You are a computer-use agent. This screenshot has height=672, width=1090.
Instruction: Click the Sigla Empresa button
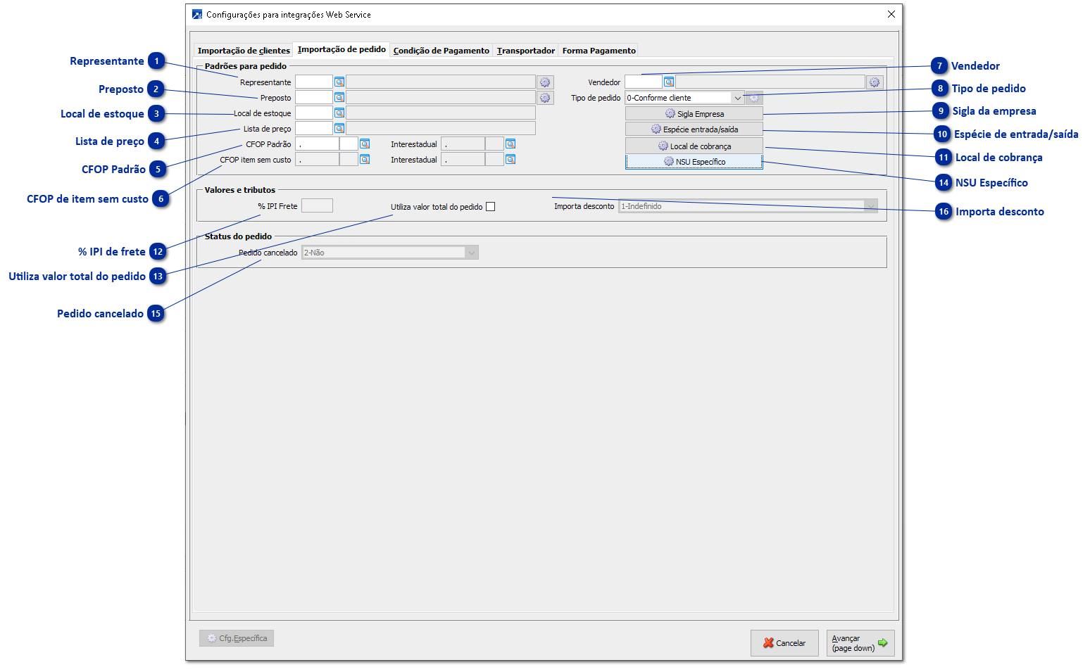click(694, 114)
